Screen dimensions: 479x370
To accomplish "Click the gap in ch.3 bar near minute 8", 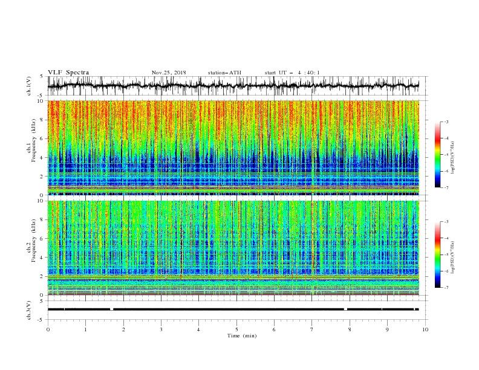I will click(x=345, y=310).
